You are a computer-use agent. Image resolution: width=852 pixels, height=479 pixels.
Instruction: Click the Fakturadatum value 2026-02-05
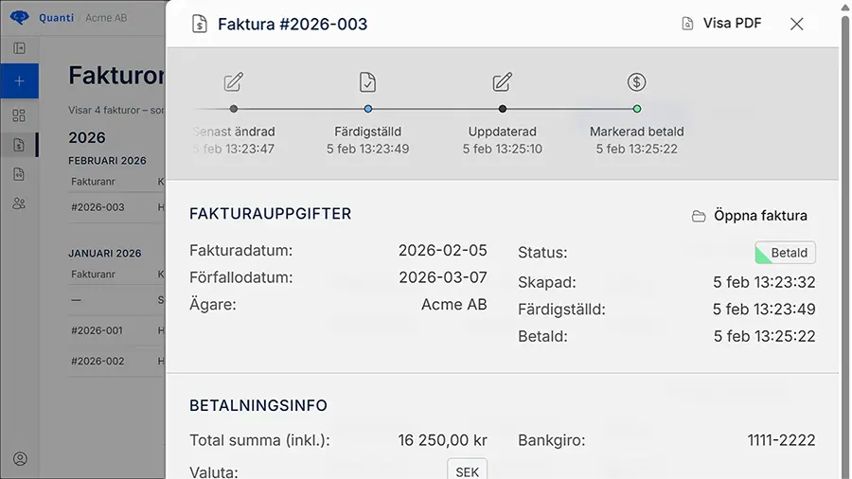(x=443, y=250)
